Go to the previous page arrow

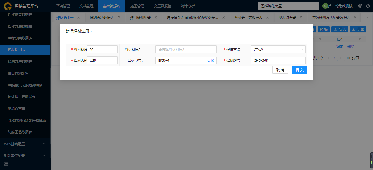coord(329,58)
